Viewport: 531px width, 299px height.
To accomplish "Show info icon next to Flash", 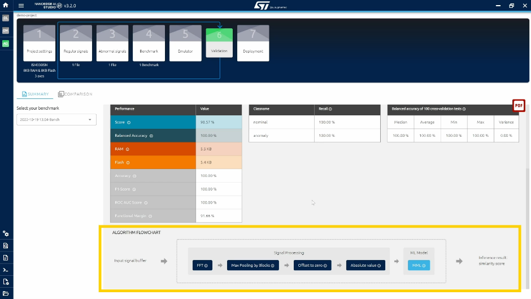I will click(128, 163).
